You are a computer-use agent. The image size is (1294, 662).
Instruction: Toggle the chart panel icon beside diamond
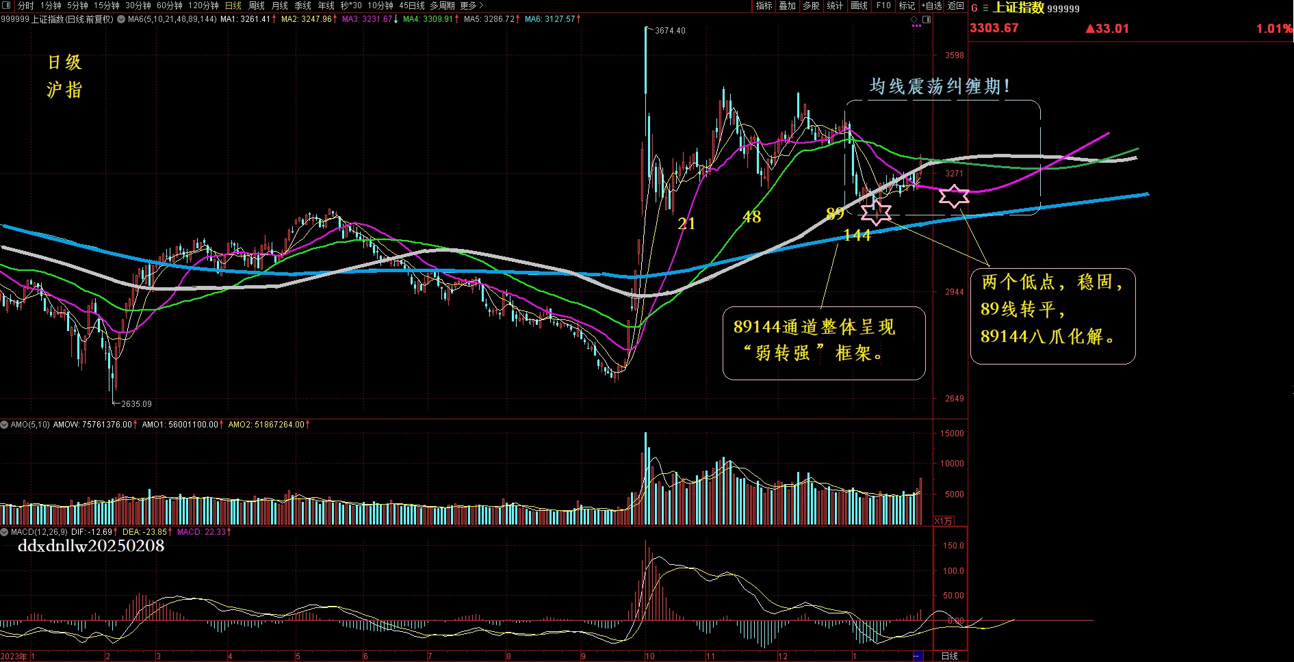tap(927, 20)
